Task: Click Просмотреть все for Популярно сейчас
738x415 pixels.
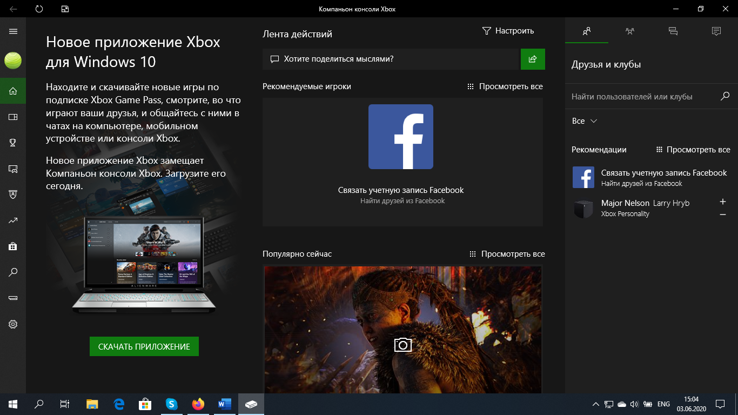Action: 507,254
